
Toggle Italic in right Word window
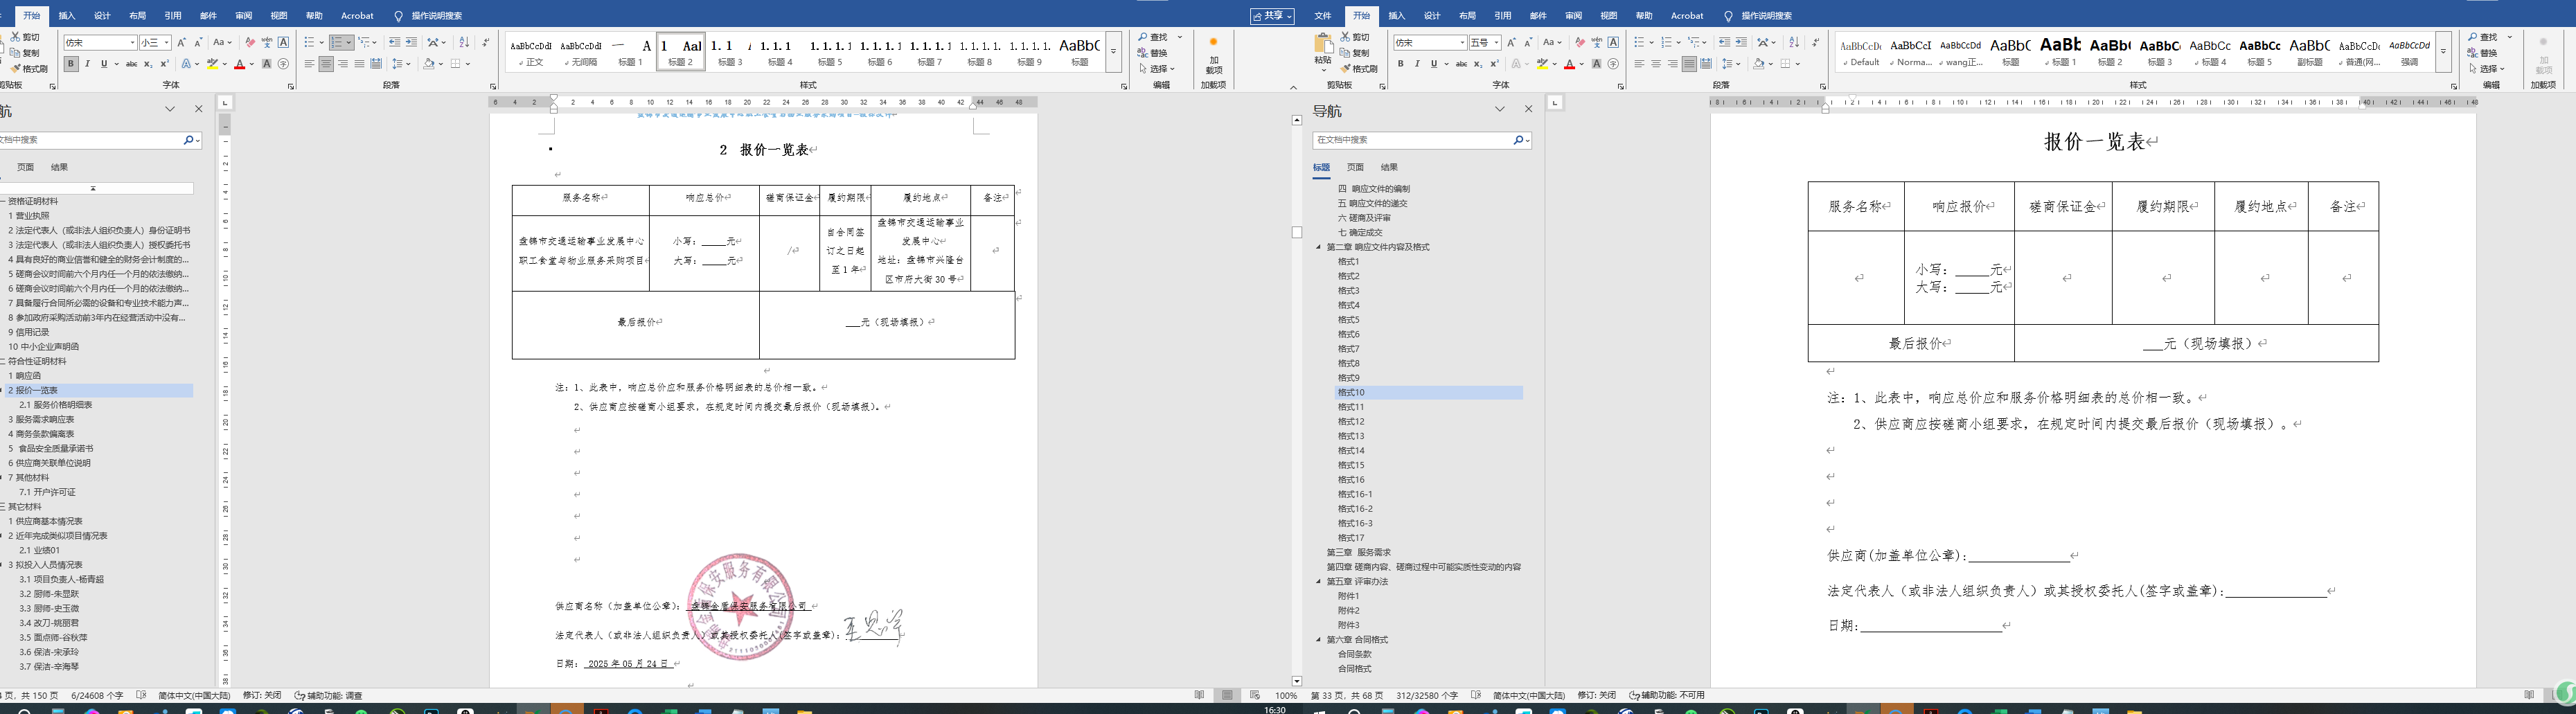1417,64
